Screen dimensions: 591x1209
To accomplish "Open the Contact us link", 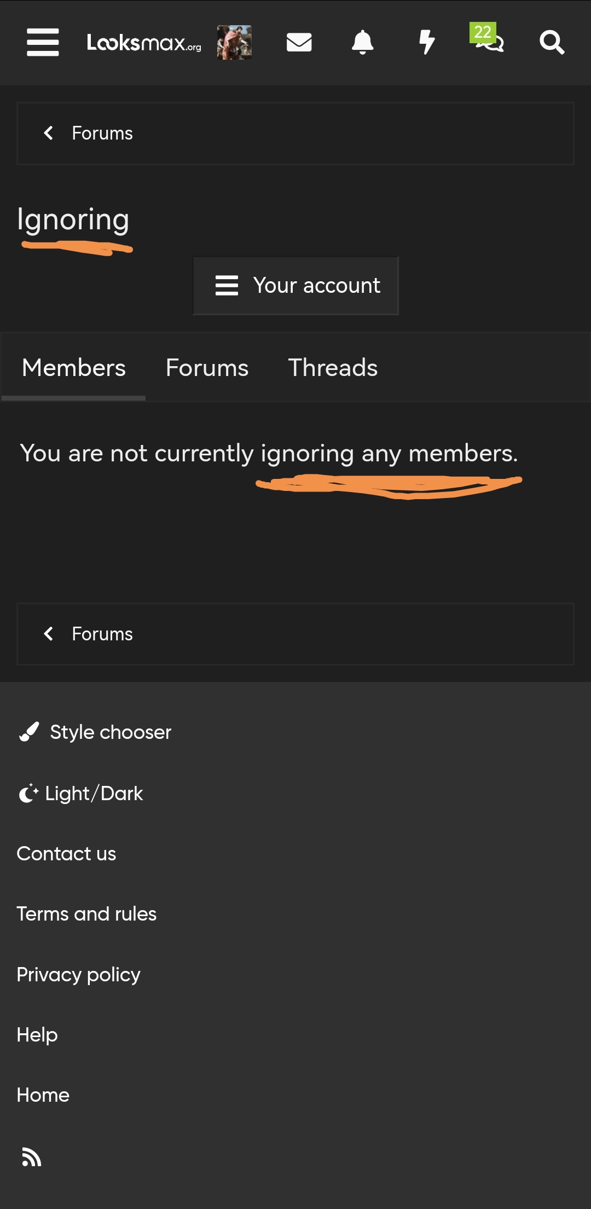I will [x=66, y=854].
